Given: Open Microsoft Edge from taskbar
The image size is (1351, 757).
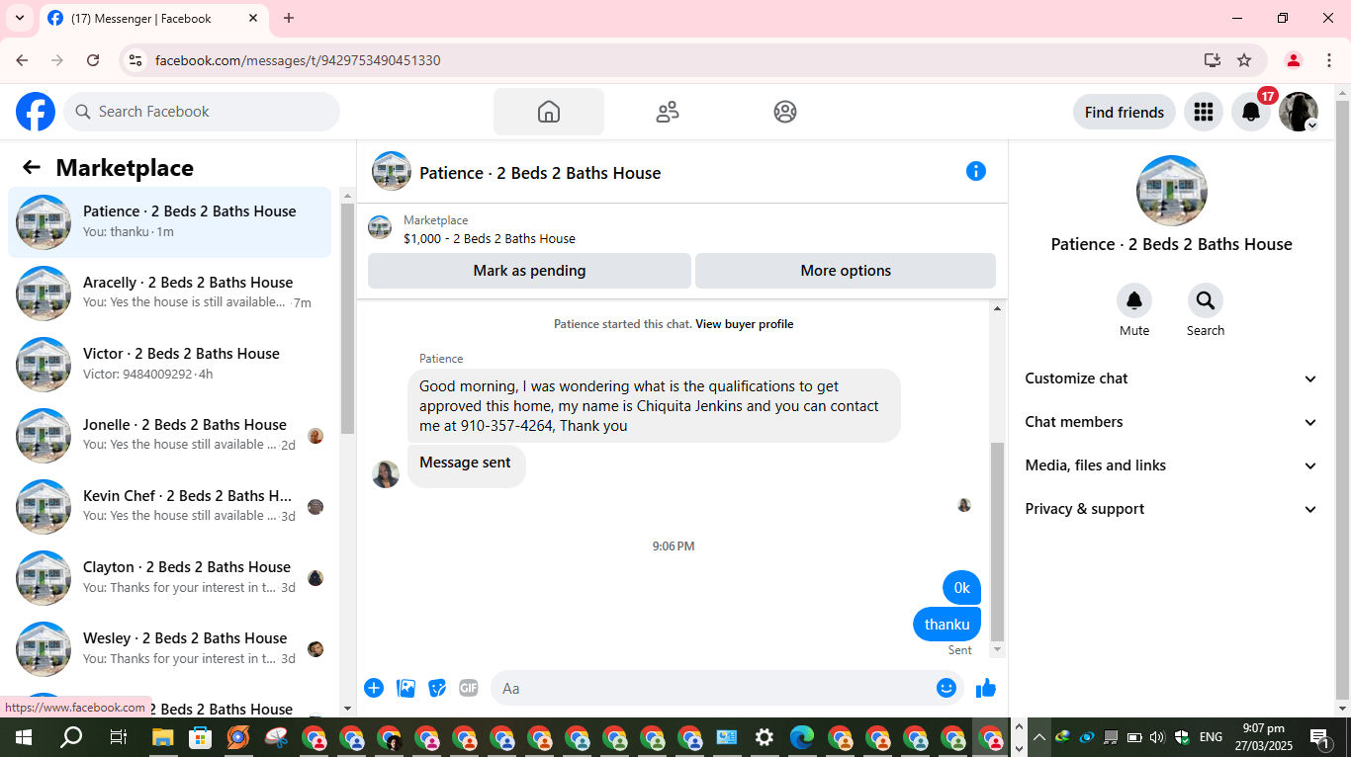Looking at the screenshot, I should point(802,737).
